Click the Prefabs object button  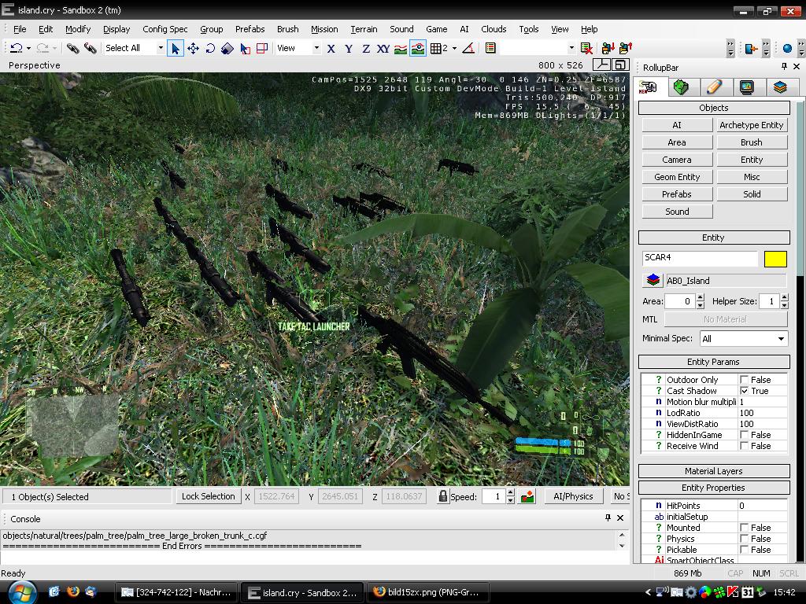pos(677,194)
